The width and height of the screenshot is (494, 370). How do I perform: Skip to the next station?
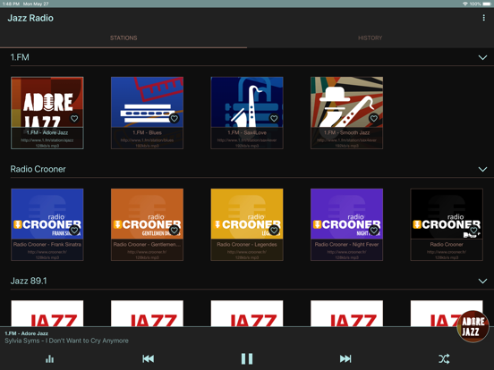tap(345, 358)
